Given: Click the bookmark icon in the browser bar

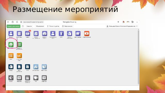Looking at the screenshot, I should pyautogui.click(x=118, y=22).
